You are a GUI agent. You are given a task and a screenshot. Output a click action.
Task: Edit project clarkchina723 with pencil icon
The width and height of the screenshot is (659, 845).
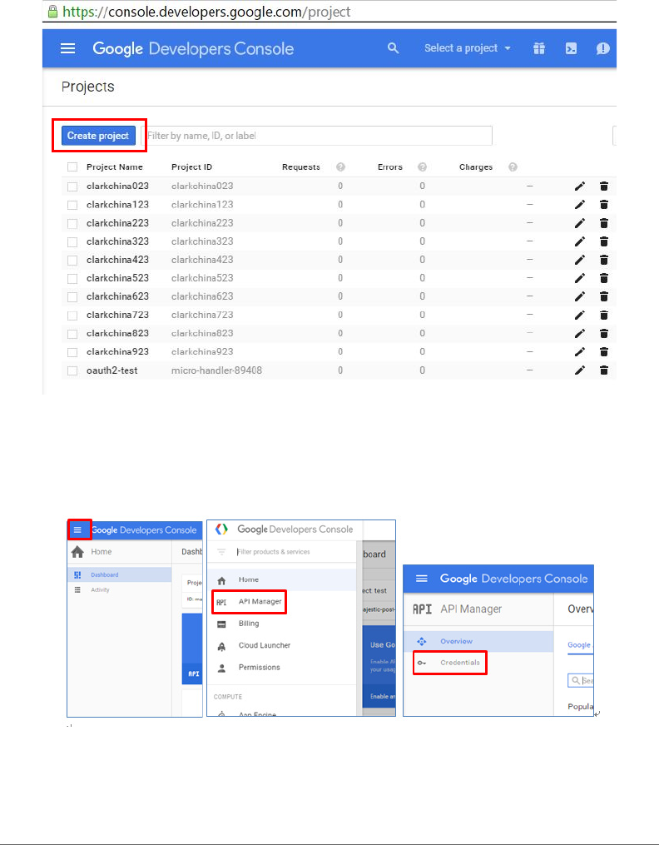[x=580, y=315]
